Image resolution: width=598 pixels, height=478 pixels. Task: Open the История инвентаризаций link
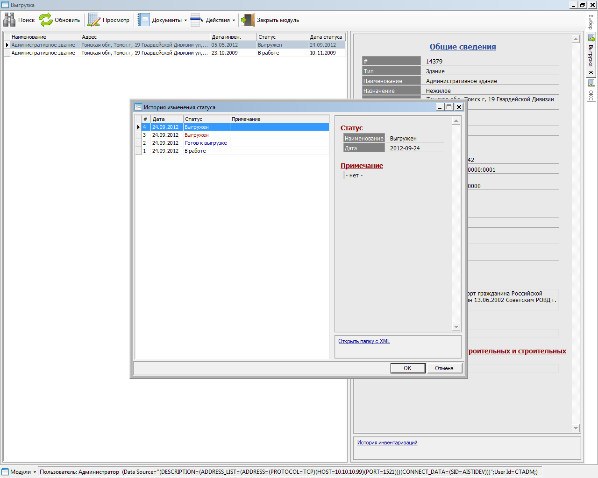point(387,443)
